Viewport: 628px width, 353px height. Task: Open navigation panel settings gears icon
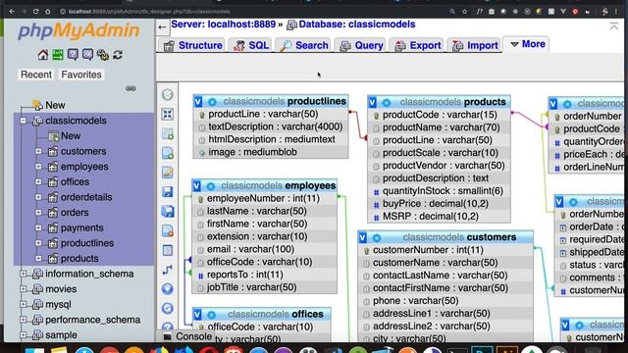(102, 55)
